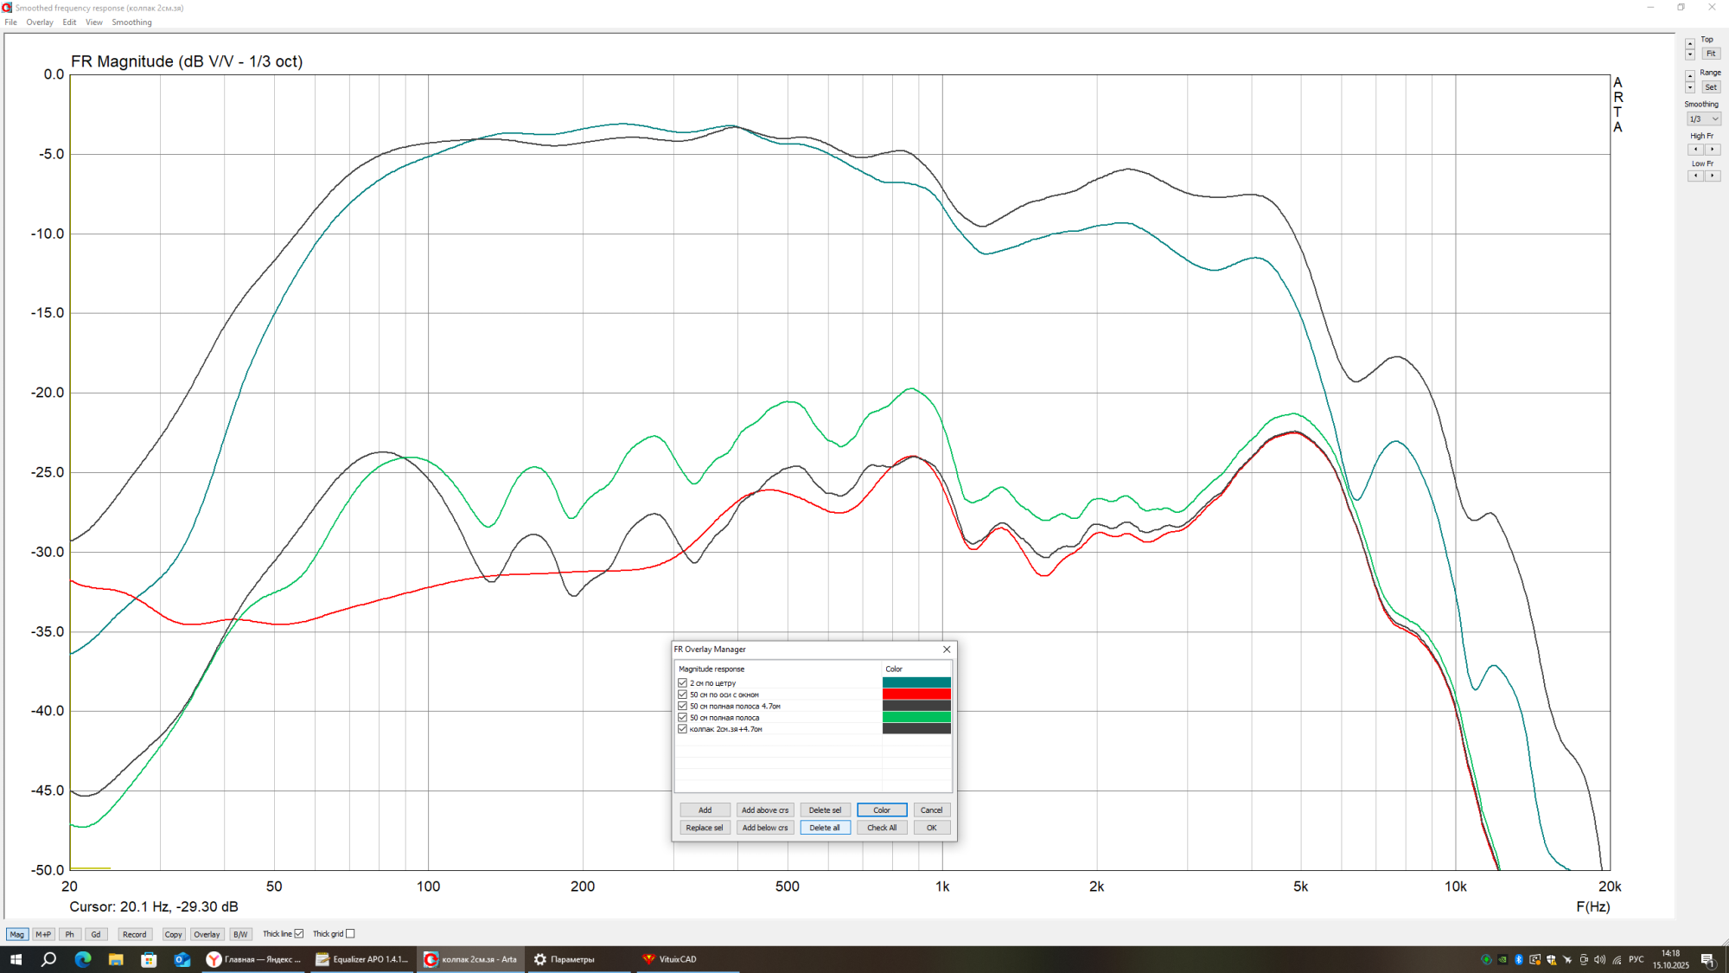Click the Fit button
1729x973 pixels.
(1711, 54)
